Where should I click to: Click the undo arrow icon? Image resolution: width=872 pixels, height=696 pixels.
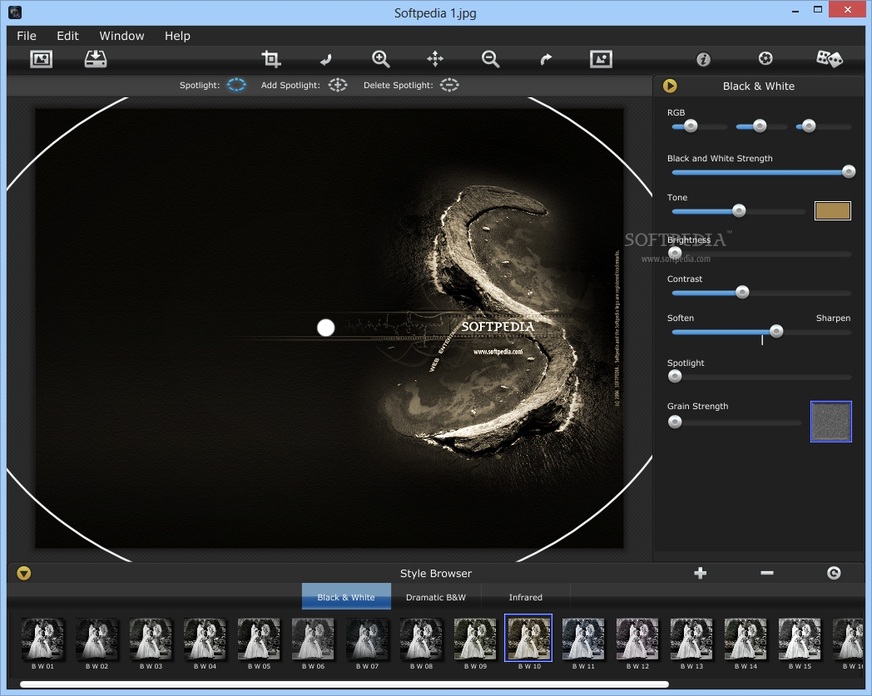326,59
